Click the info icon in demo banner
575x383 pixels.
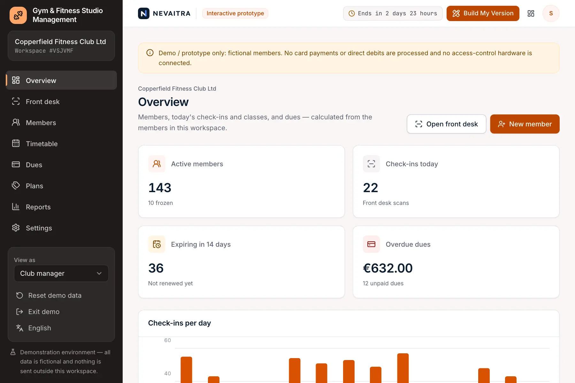[150, 53]
